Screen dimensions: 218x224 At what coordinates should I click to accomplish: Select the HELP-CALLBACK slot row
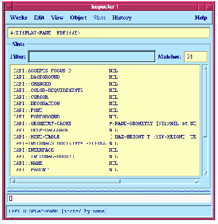[105, 130]
